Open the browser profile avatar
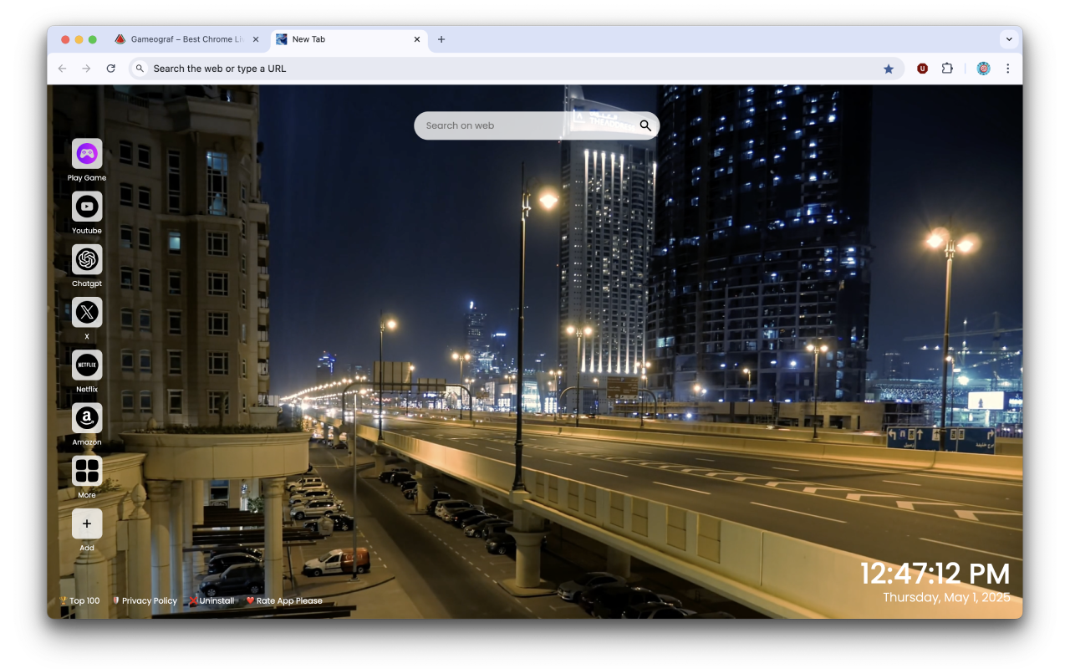 click(x=983, y=68)
